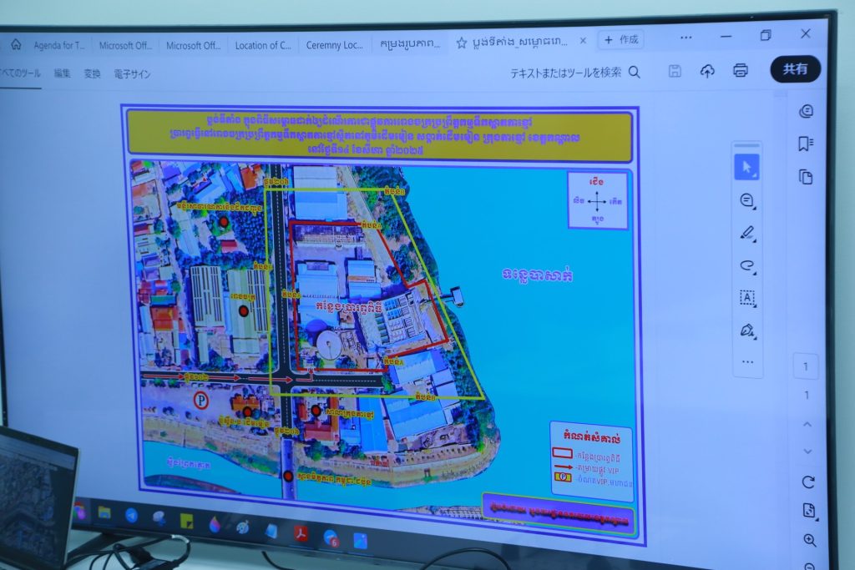This screenshot has width=855, height=570.
Task: Click the page number field
Action: tap(806, 366)
